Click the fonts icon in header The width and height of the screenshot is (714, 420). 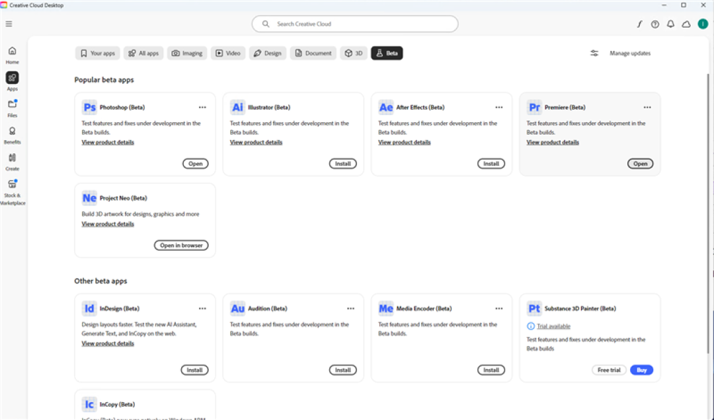tap(639, 24)
